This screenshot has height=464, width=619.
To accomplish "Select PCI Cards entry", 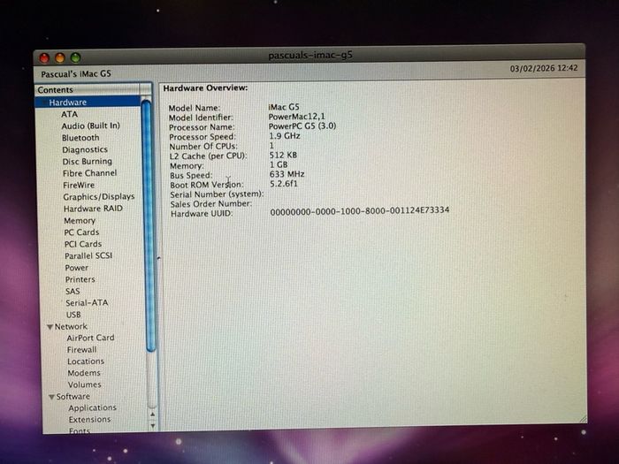I will point(83,244).
